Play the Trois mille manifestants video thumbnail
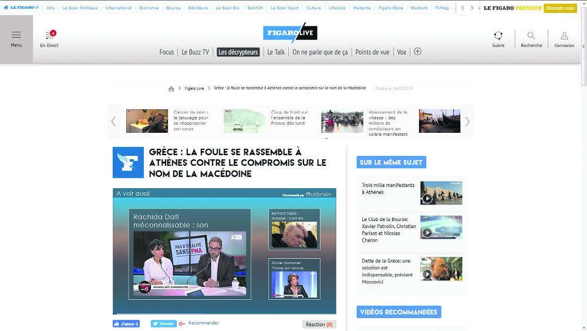The image size is (587, 331). (441, 193)
